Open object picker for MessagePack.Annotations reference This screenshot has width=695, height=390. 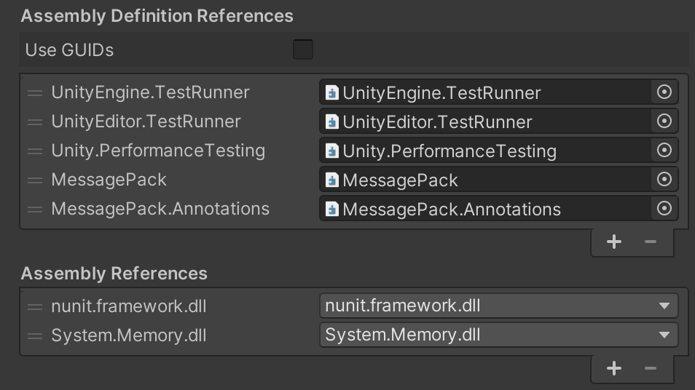pyautogui.click(x=664, y=209)
